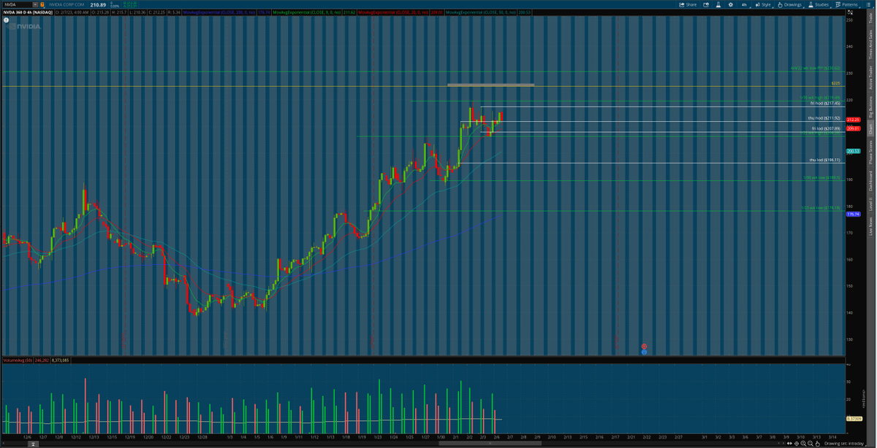
Task: Select the zoom-out magnifier at chart bottom
Action: [x=810, y=443]
